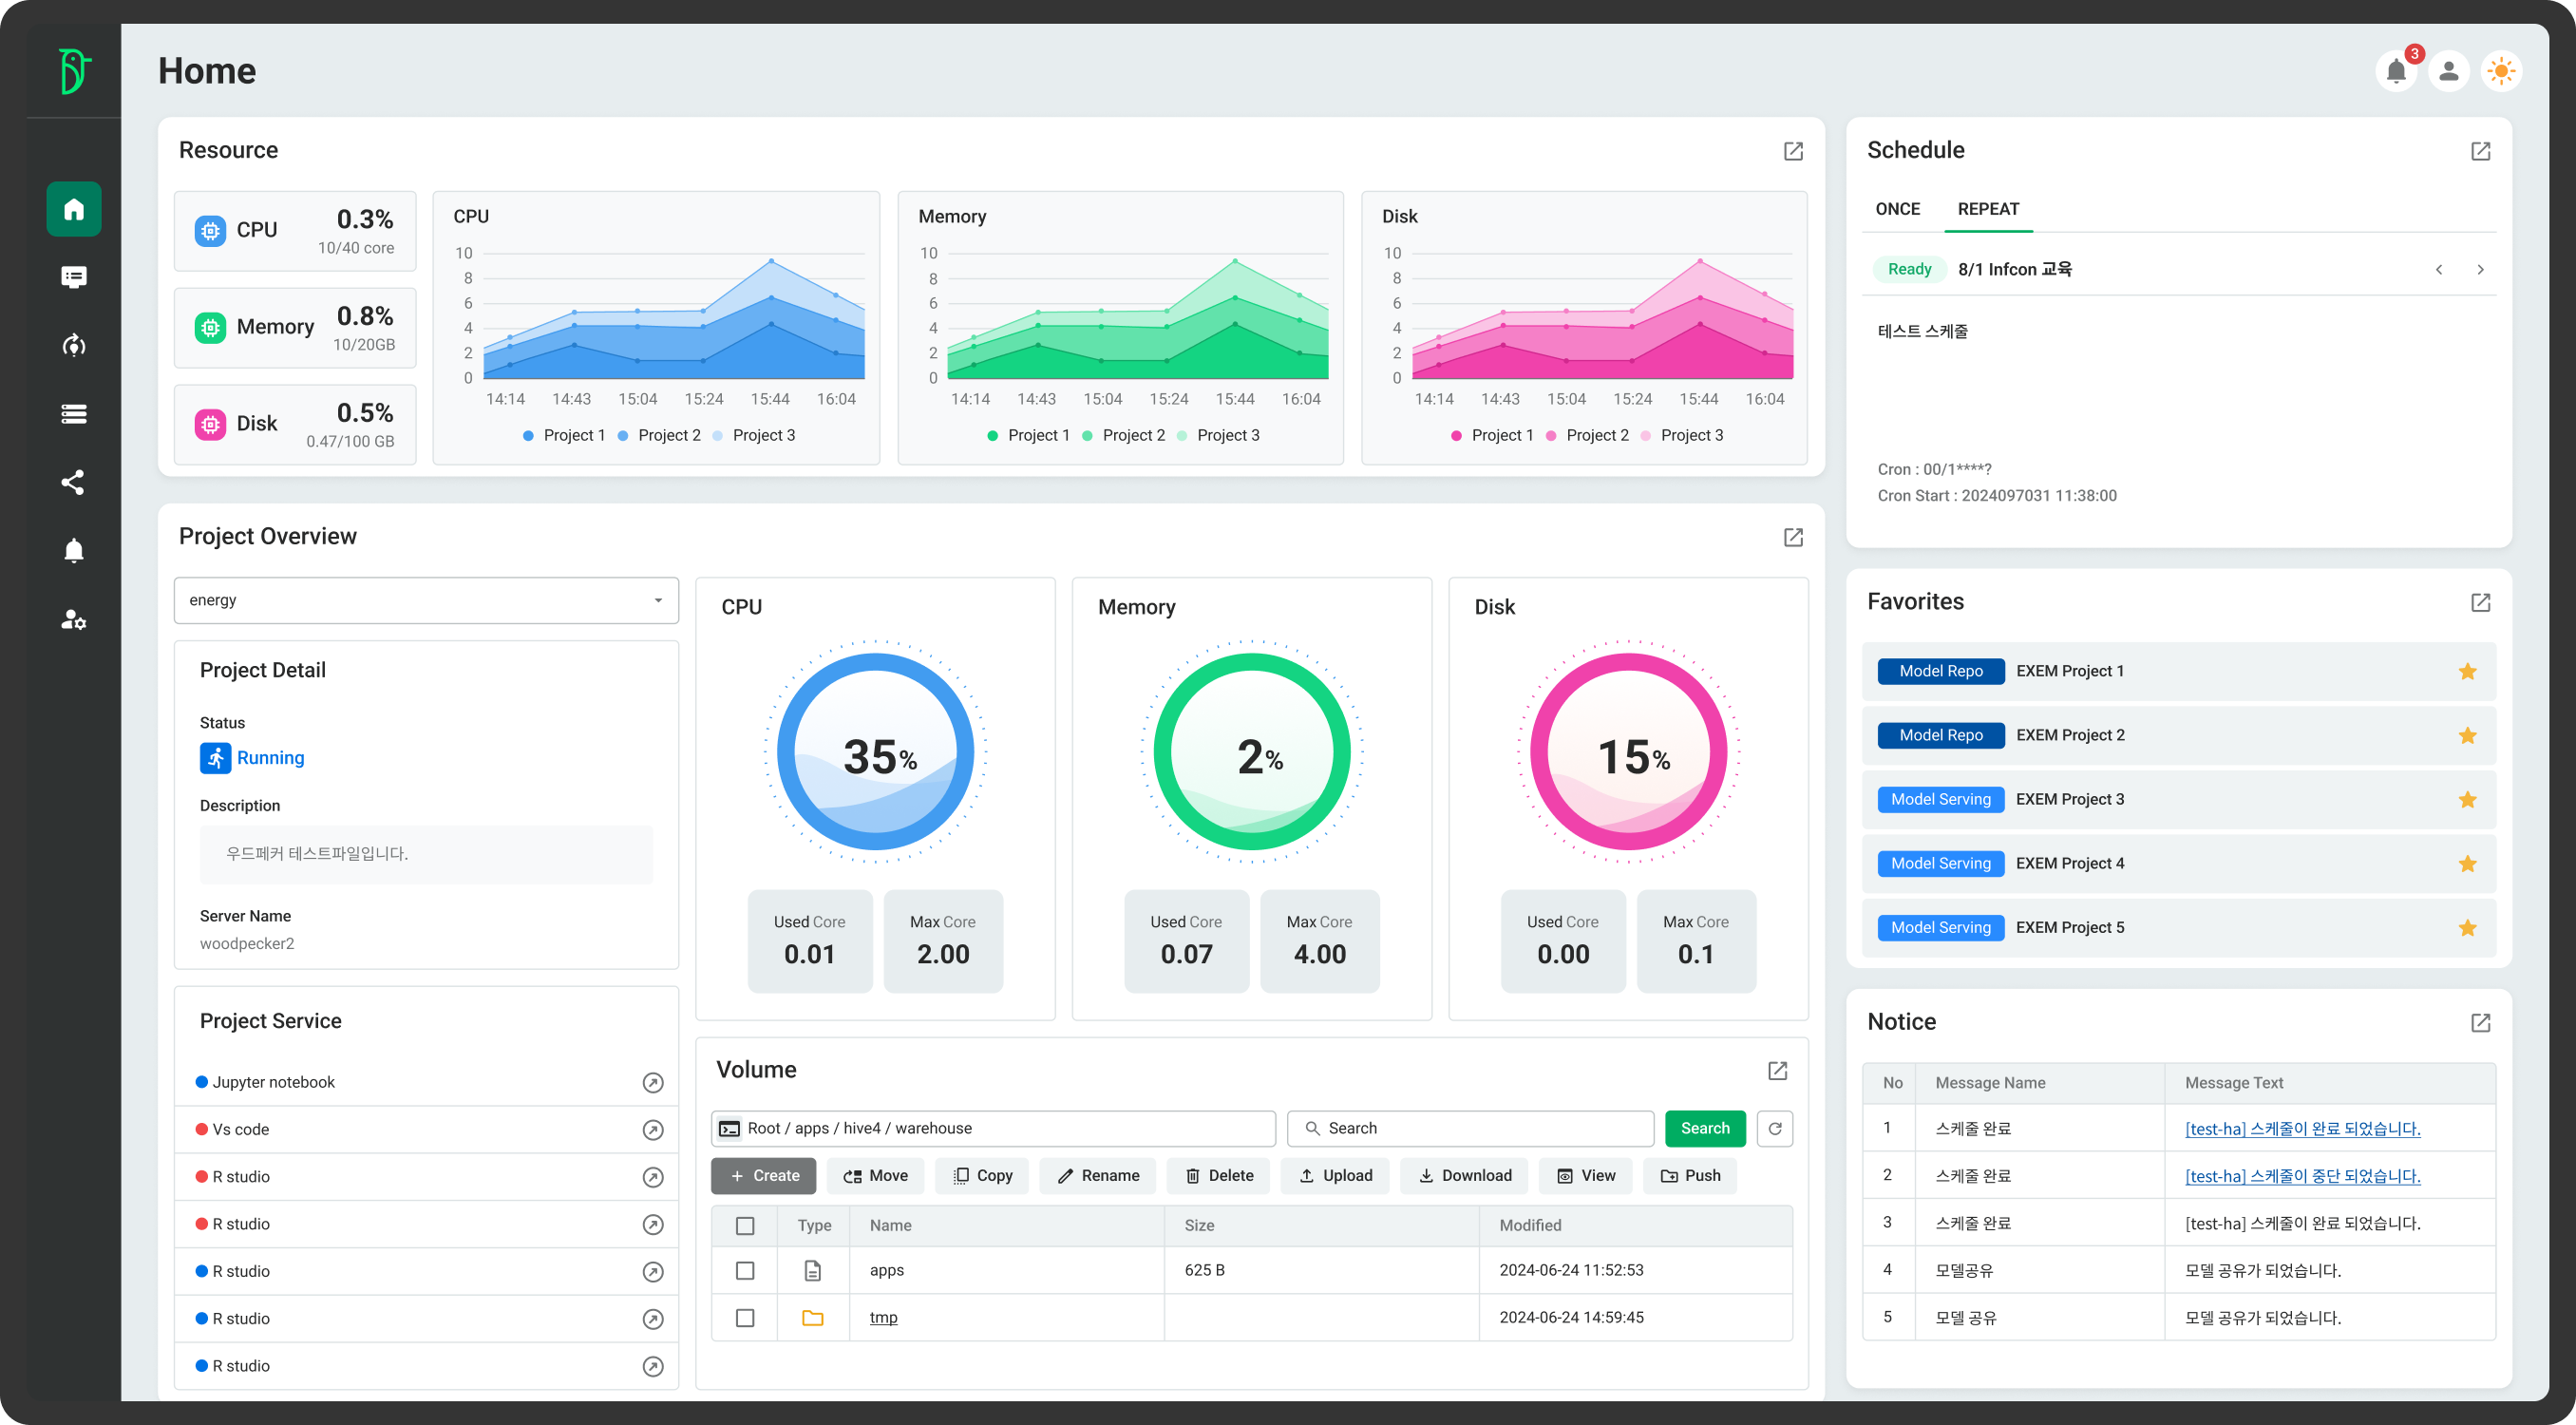2576x1425 pixels.
Task: Select all files header checkbox
Action: (x=745, y=1226)
